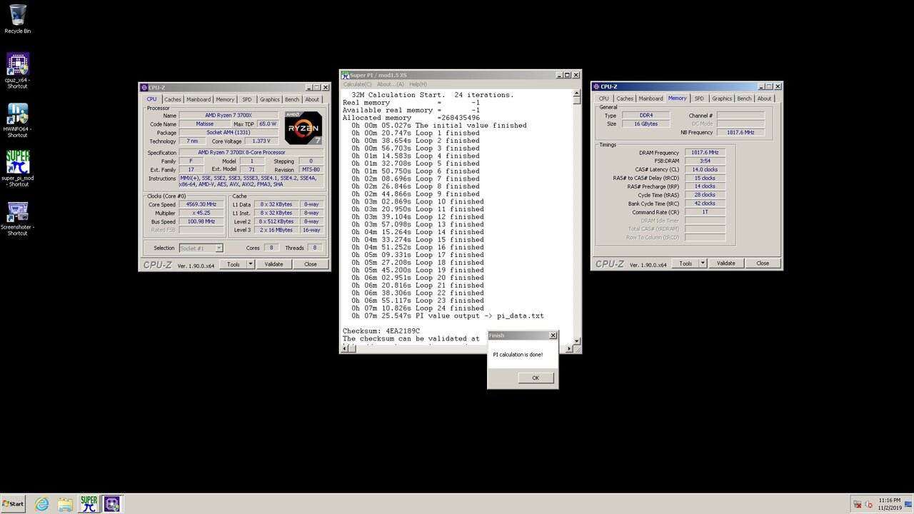Open the Start menu
Viewport: 914px width, 514px height.
coord(13,504)
